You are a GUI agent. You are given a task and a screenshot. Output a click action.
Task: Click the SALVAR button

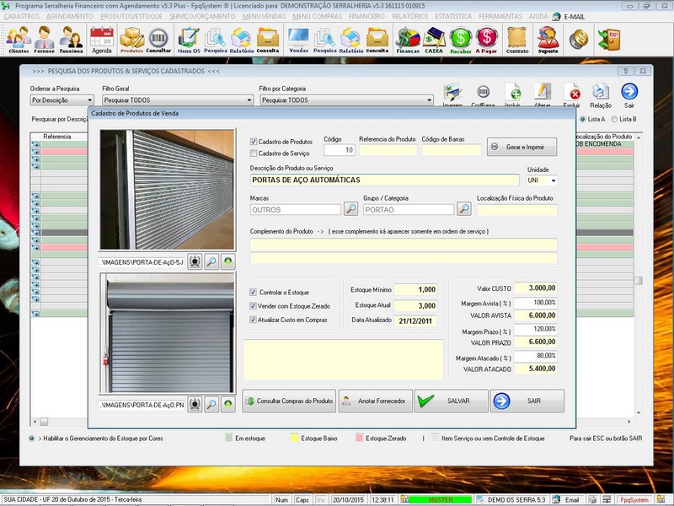(451, 401)
